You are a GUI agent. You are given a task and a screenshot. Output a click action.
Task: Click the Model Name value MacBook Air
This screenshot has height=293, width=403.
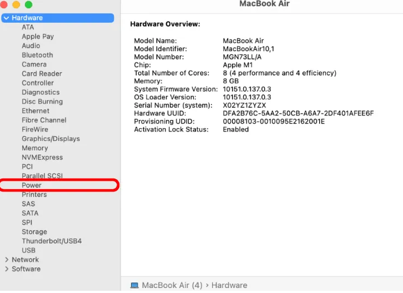click(x=243, y=41)
